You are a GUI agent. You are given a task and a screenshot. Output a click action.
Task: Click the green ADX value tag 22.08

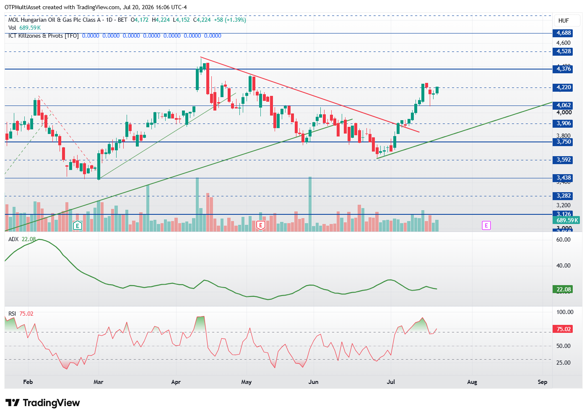tap(564, 289)
